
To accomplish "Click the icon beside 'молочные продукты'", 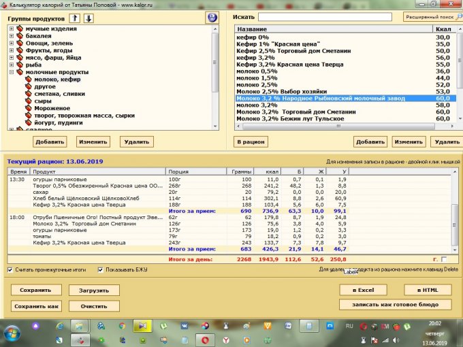I will click(x=20, y=72).
